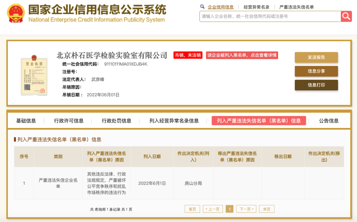Open the business license thumbnail image
The image size is (357, 222).
tap(34, 75)
